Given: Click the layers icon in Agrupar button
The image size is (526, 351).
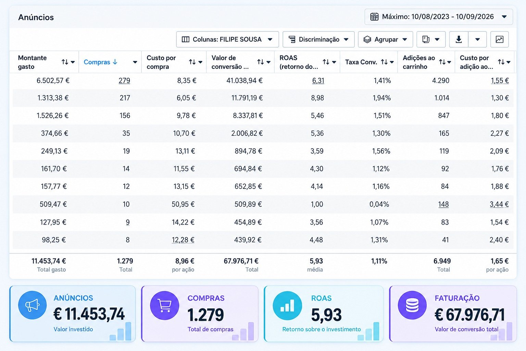Looking at the screenshot, I should click(367, 39).
